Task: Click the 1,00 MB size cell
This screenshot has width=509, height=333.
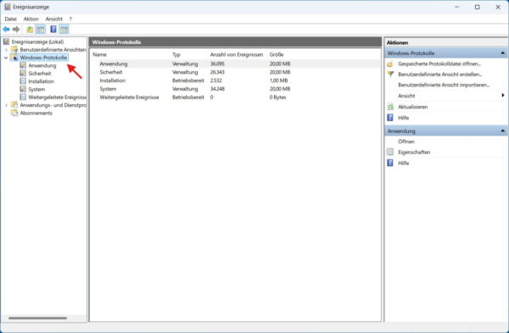Action: pyautogui.click(x=278, y=80)
